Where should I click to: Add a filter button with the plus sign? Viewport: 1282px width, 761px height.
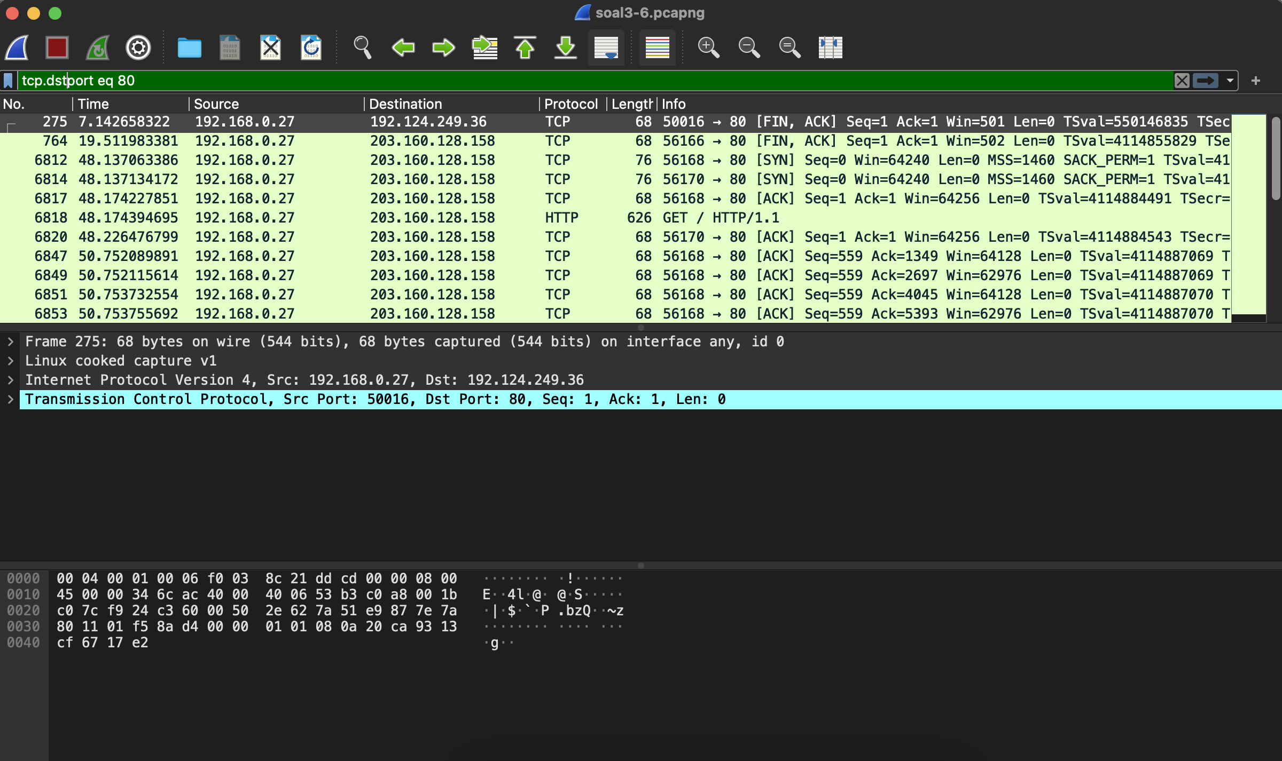point(1255,81)
